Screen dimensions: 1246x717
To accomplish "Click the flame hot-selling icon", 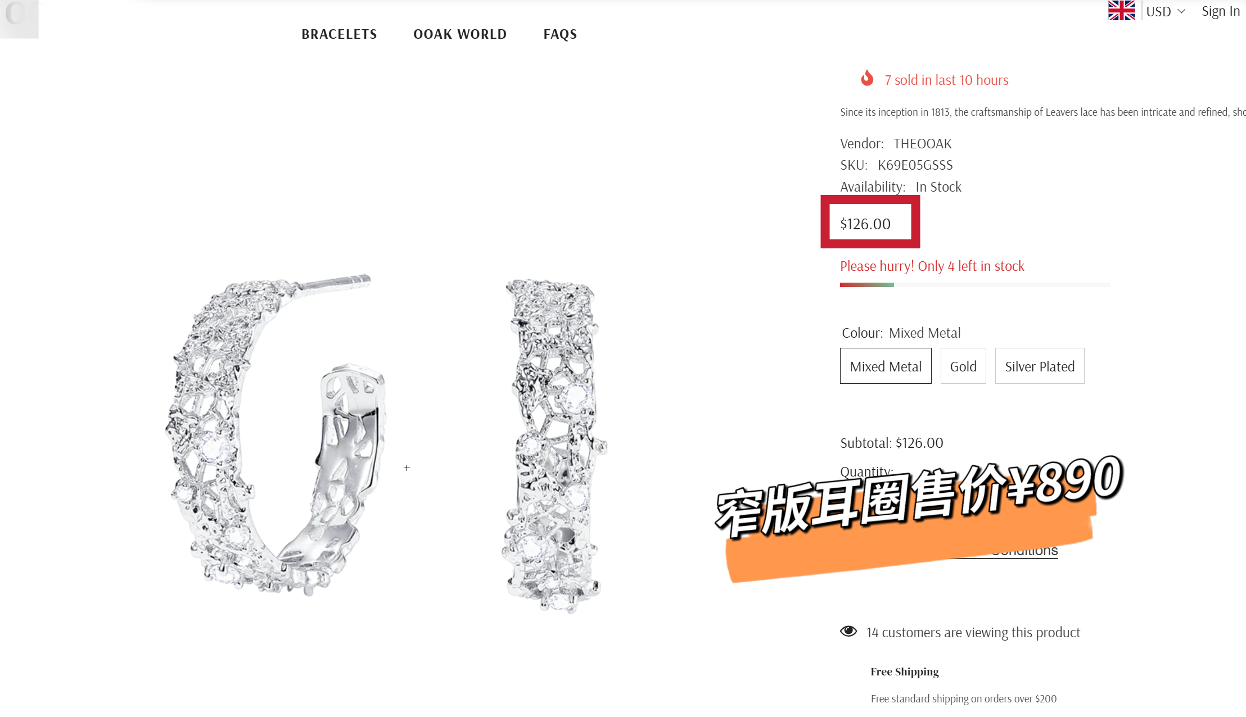I will [x=867, y=78].
